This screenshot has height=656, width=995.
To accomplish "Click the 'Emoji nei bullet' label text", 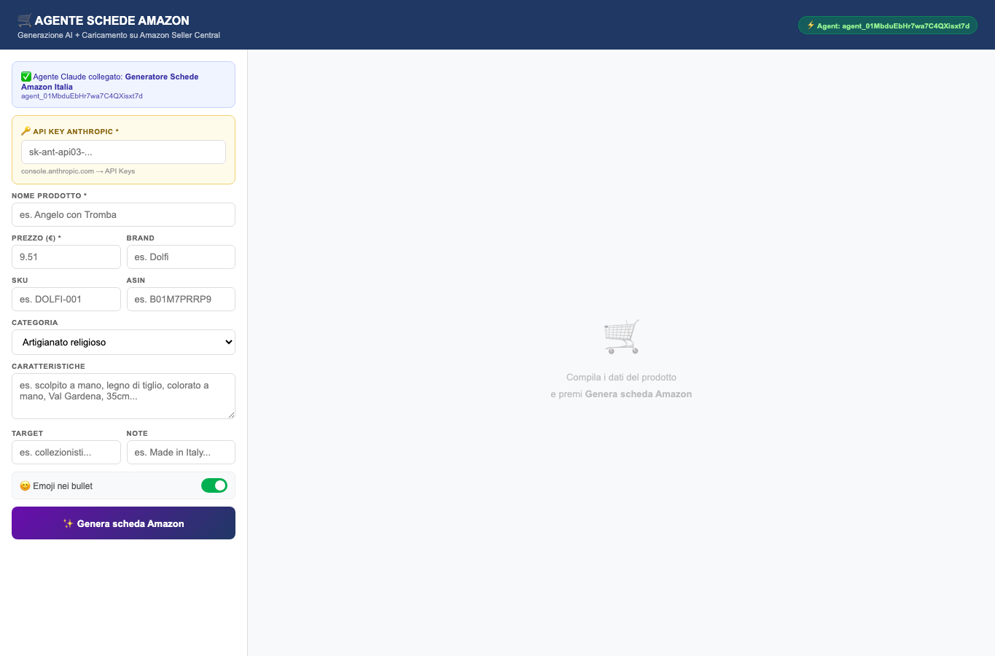I will click(x=63, y=486).
